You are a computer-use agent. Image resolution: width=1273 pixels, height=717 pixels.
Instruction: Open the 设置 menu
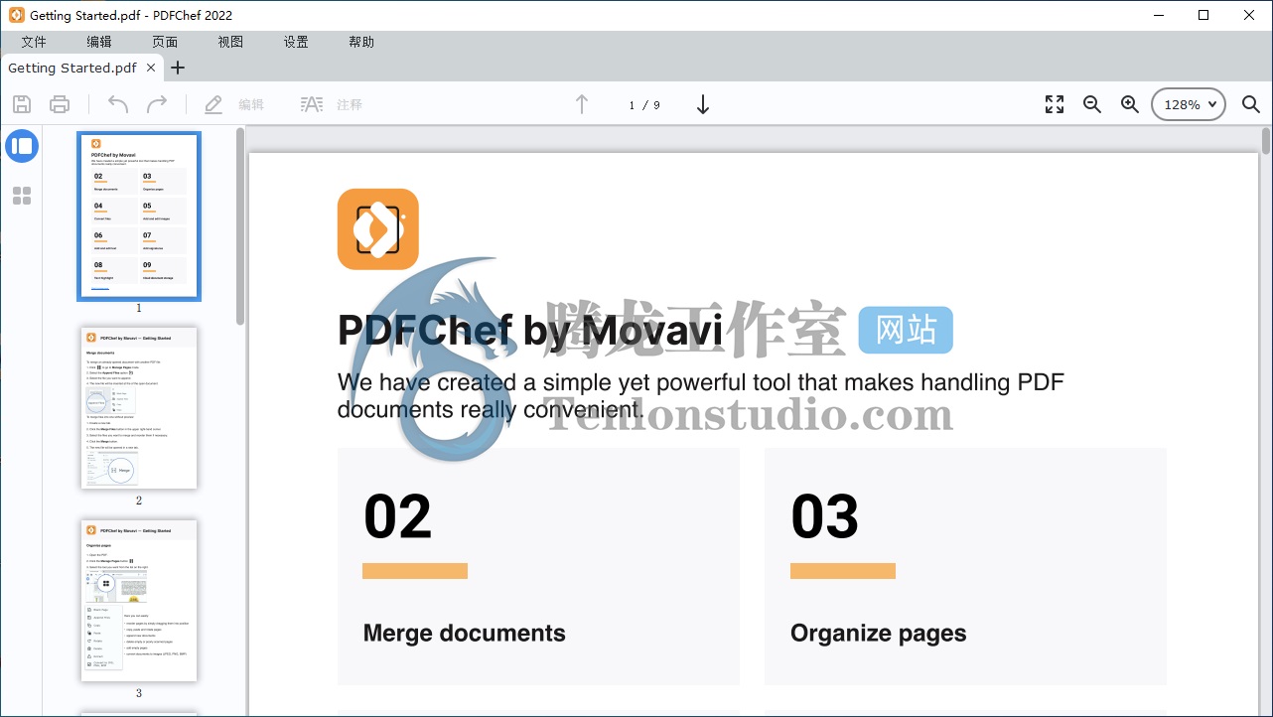(296, 42)
